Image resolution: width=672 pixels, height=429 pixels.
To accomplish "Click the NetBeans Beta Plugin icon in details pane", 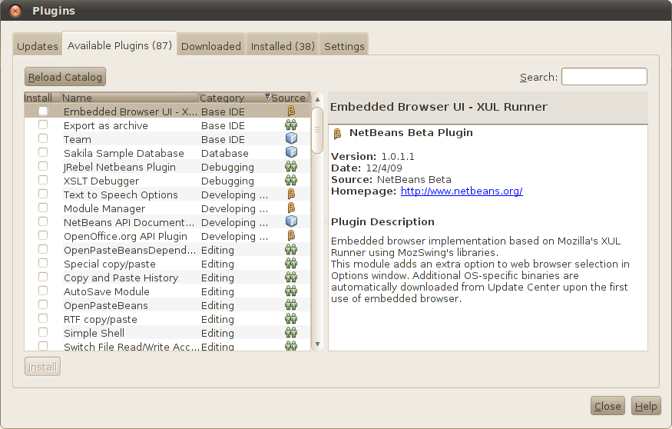I will click(337, 133).
